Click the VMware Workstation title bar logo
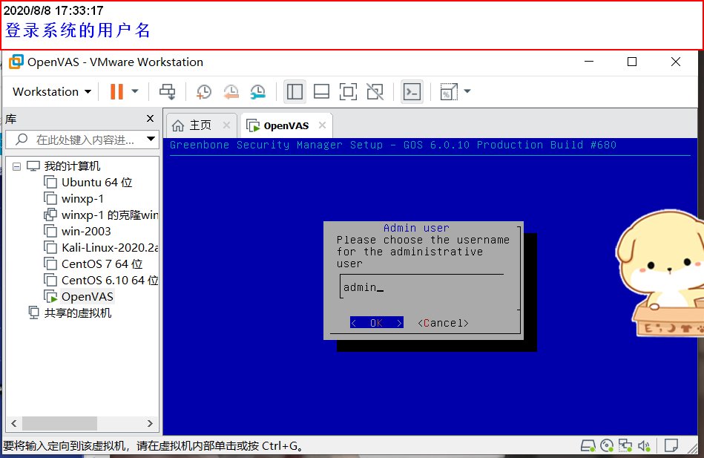Image resolution: width=704 pixels, height=458 pixels. [x=16, y=62]
